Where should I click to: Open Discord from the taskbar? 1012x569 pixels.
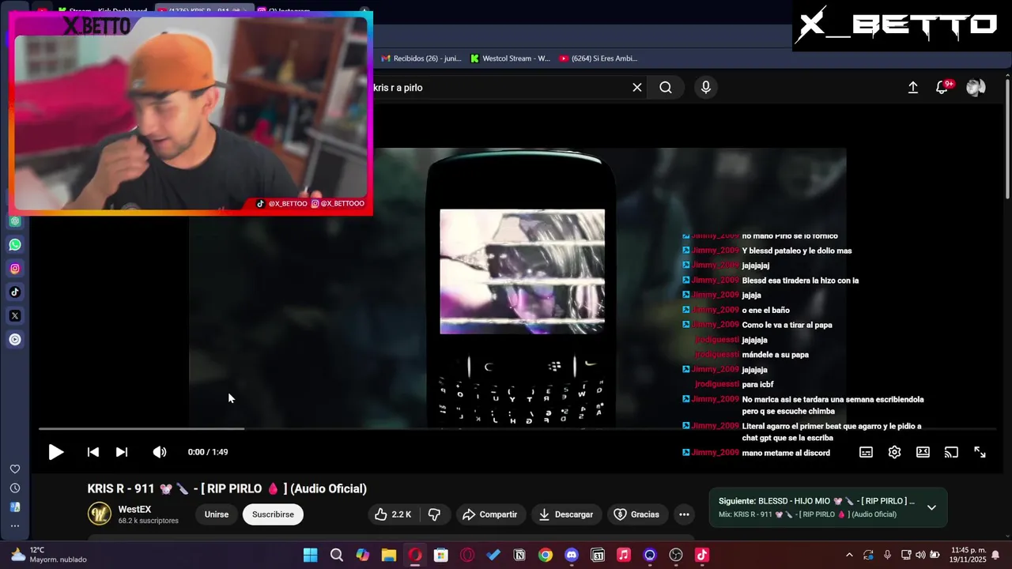pos(572,555)
